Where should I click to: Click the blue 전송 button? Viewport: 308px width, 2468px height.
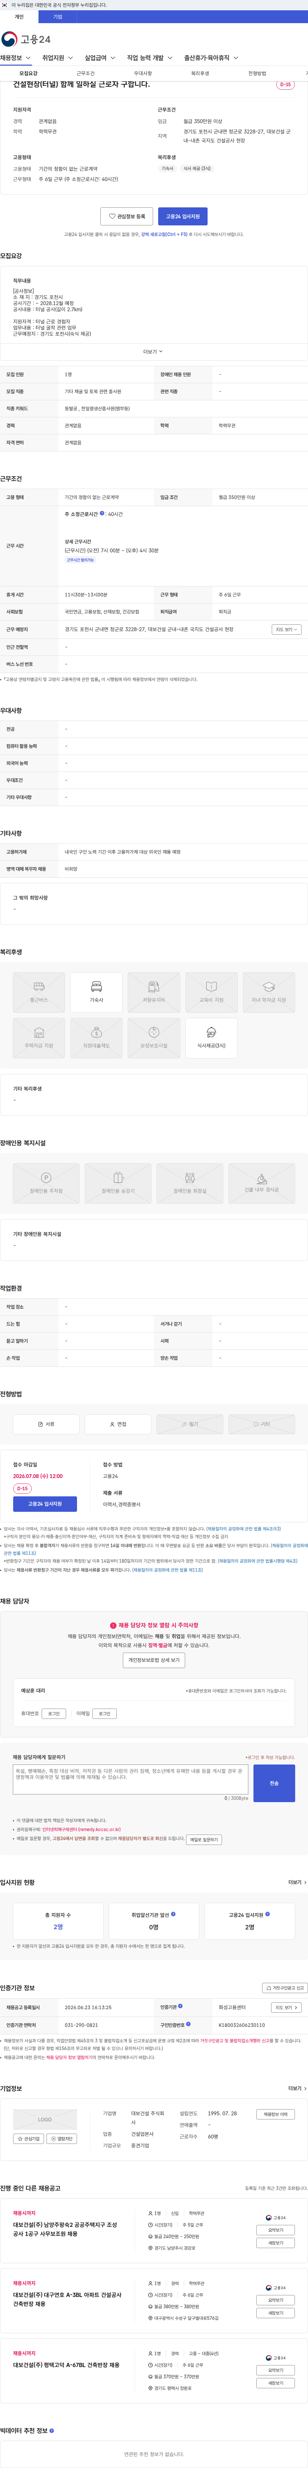[275, 1783]
